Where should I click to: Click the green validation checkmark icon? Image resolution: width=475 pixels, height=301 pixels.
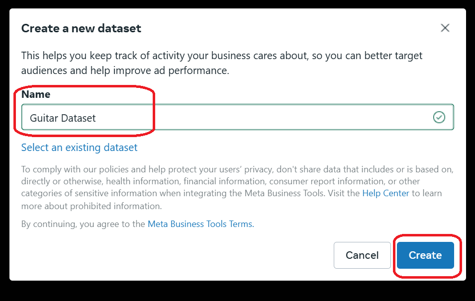[x=439, y=117]
